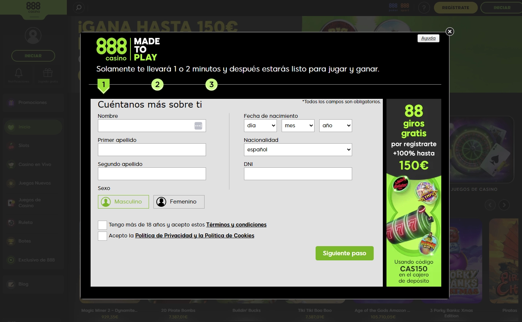Click the next carousel arrow under Juegos de Casino
The height and width of the screenshot is (322, 522).
[504, 205]
